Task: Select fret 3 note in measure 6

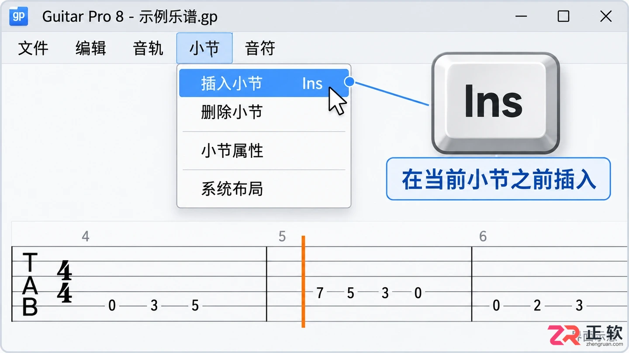Action: [x=579, y=306]
